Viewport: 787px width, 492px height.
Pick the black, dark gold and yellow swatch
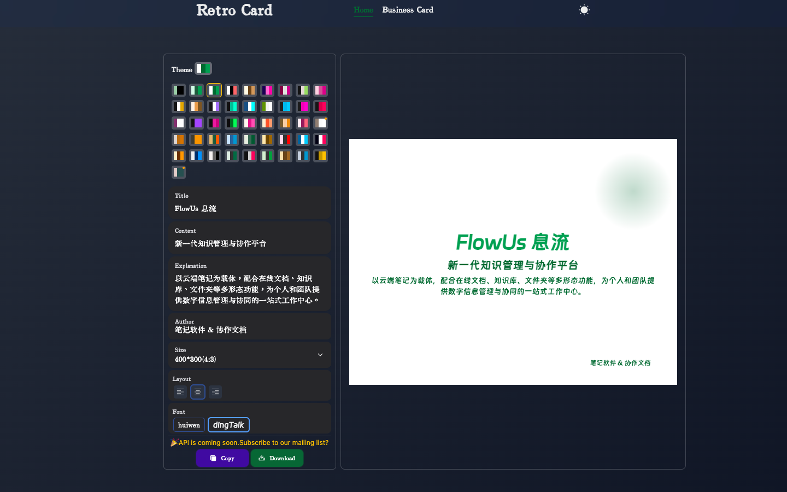click(320, 156)
